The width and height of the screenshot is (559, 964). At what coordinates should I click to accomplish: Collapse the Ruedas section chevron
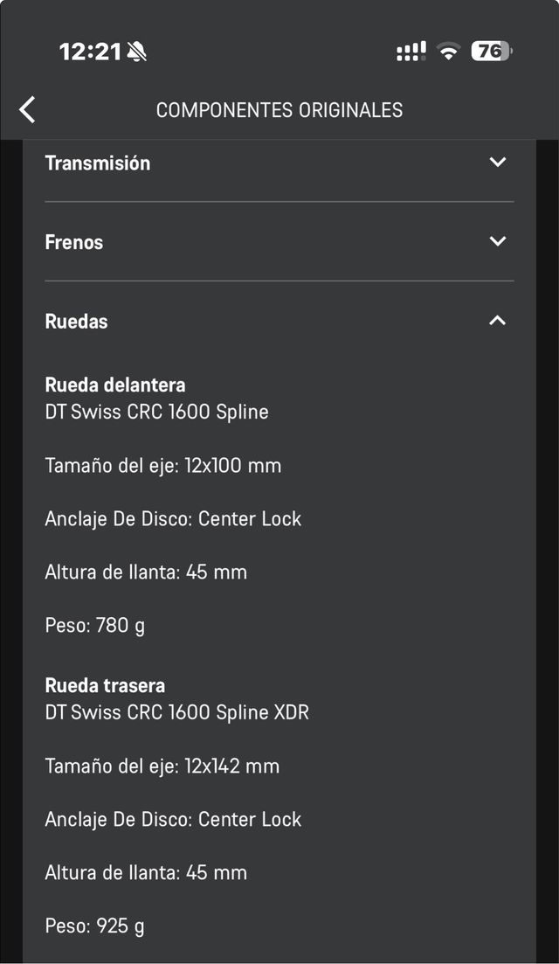coord(498,321)
